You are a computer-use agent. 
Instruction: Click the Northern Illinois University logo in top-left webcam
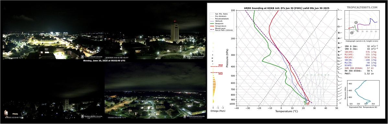point(92,57)
